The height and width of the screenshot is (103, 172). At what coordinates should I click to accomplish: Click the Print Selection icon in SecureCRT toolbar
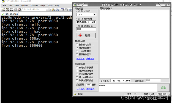tap(67, 10)
